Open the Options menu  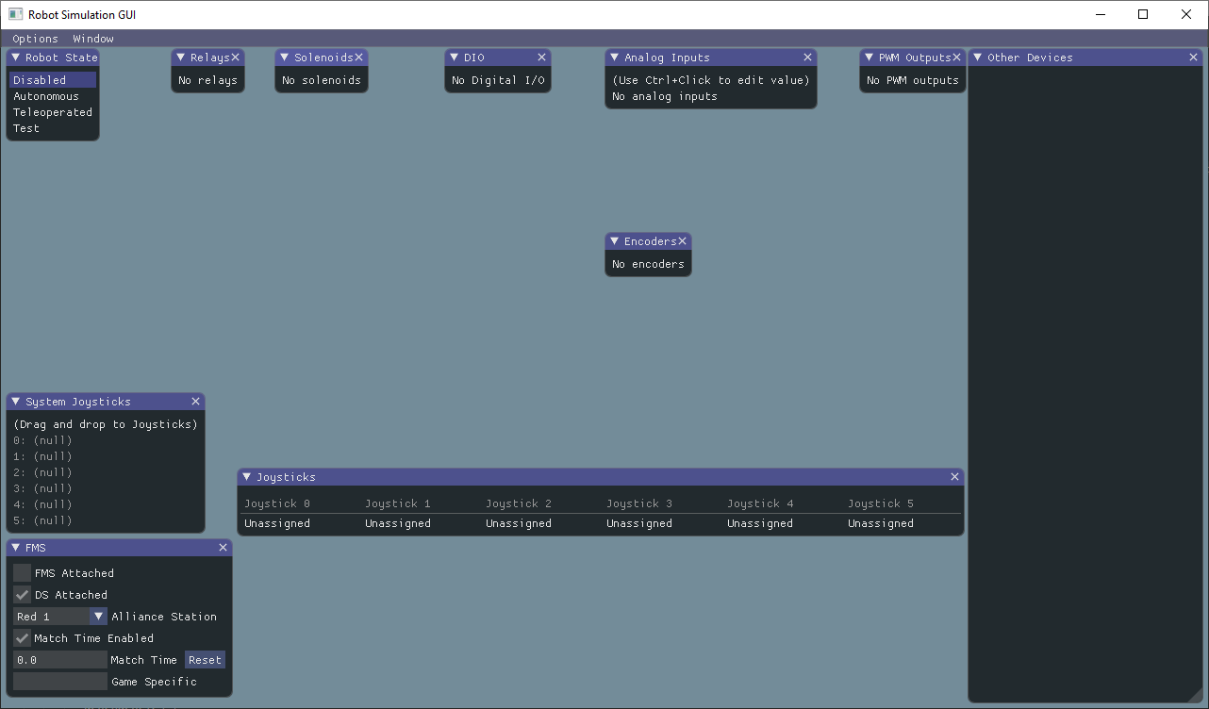click(35, 38)
